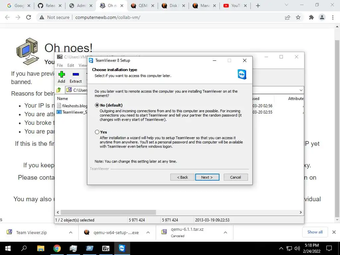The height and width of the screenshot is (255, 340).
Task: Click Chrome's forward navigation arrow
Action: (x=18, y=17)
